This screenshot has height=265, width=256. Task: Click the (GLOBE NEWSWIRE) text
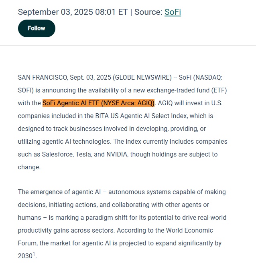[x=142, y=77]
